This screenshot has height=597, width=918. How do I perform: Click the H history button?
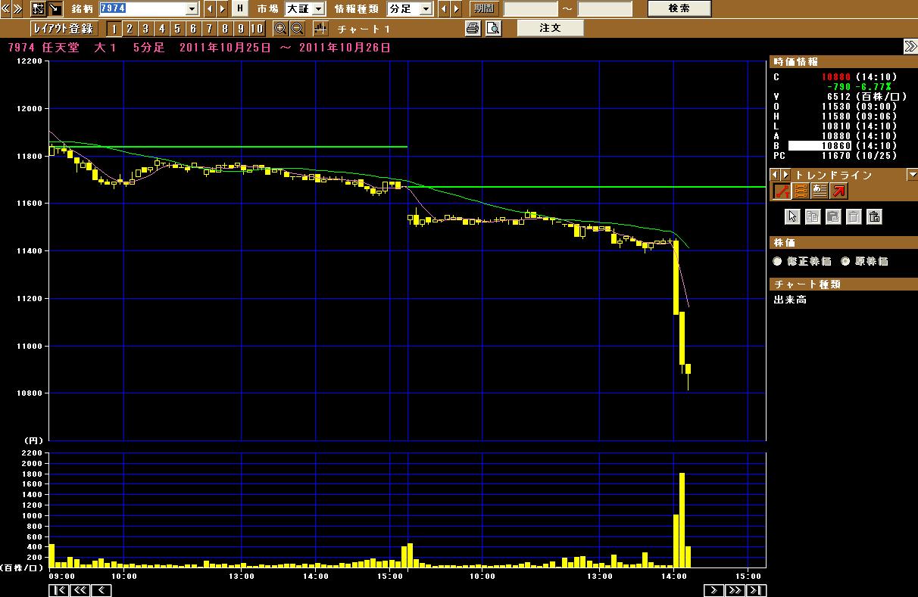pos(240,9)
